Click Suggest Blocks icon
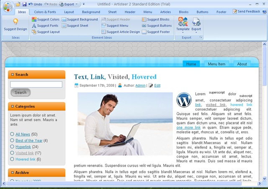The width and height of the screenshot is (268, 189). tap(144, 19)
